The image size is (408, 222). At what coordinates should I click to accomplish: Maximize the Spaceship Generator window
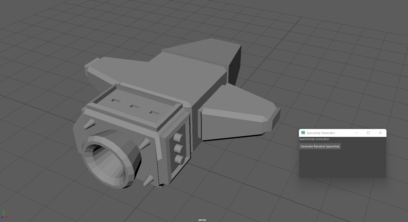[x=368, y=133]
